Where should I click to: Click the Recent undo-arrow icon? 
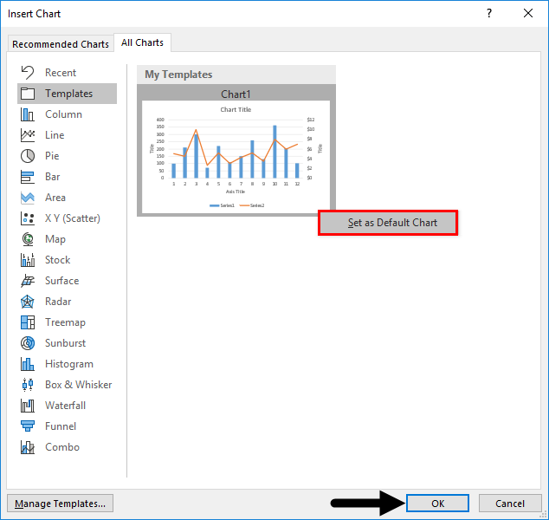pos(28,73)
